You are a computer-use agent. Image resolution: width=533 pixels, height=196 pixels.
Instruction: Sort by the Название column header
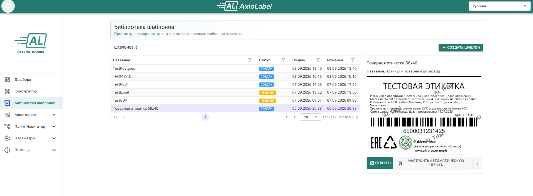click(121, 60)
